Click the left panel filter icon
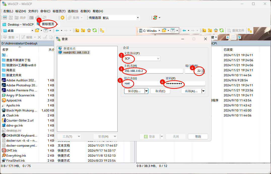This screenshot has height=174, width=271. click(x=46, y=30)
